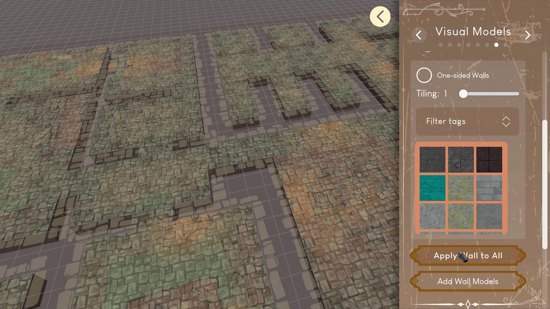Select the cracked dark stone texture
The image size is (550, 309).
coord(461,159)
